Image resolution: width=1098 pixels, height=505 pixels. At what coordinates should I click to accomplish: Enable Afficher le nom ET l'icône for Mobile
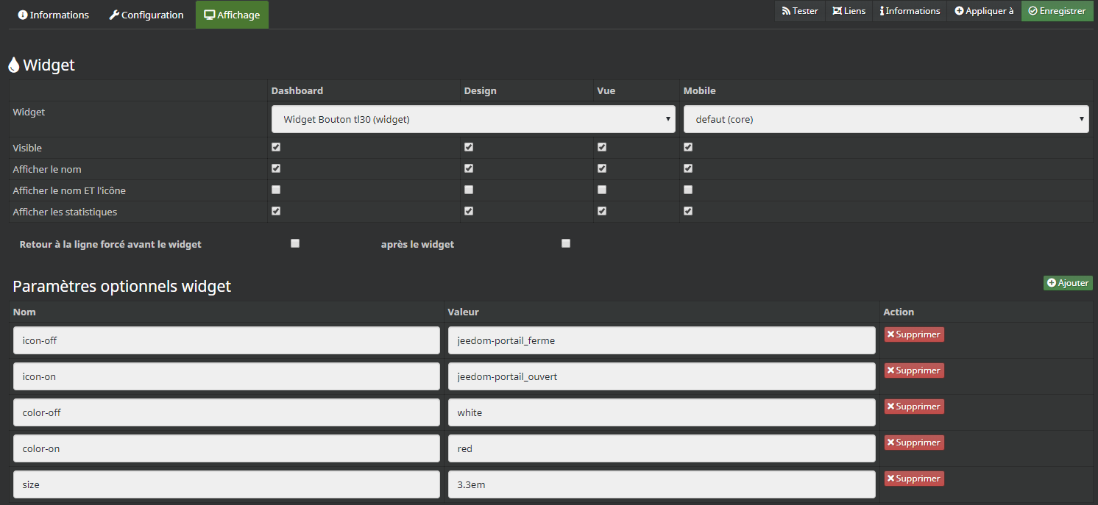pos(688,190)
